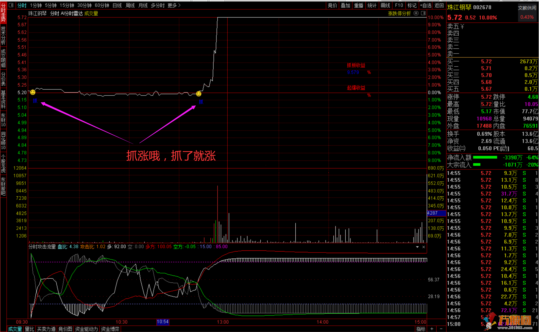This screenshot has height=332, width=539.
Task: Open the 分时攻击流量 panel dropdown arrow
Action: click(417, 247)
